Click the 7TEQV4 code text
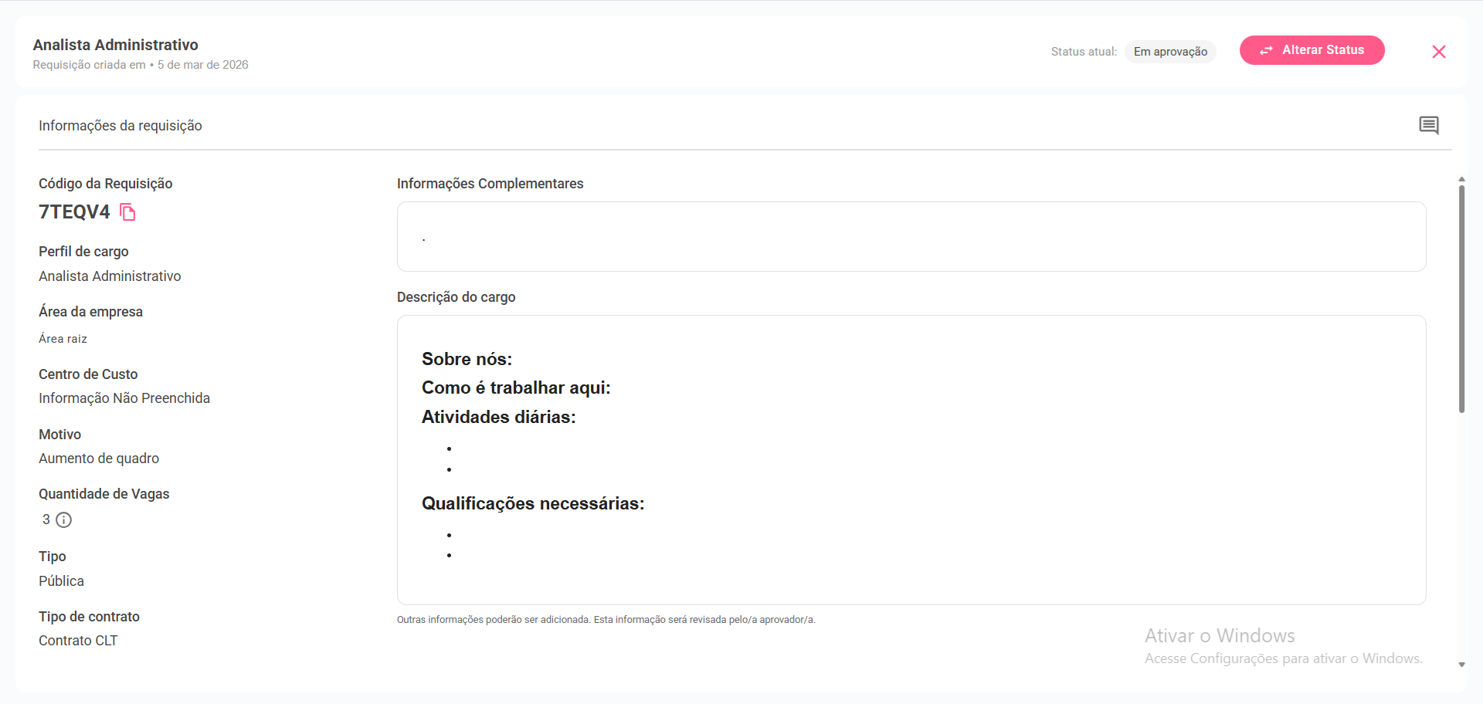 (x=74, y=212)
